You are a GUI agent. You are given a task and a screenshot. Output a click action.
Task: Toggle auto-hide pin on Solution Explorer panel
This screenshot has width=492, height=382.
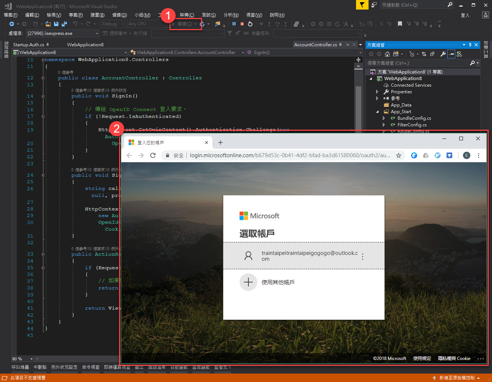[x=470, y=45]
